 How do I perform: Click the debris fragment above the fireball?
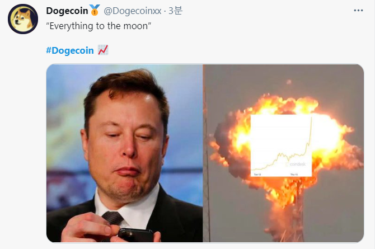[x=289, y=82]
